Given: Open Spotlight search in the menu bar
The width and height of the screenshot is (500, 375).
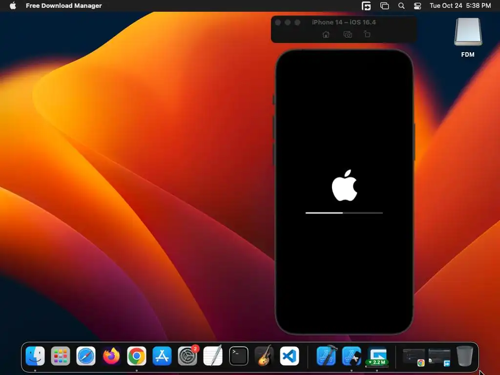Looking at the screenshot, I should [401, 6].
